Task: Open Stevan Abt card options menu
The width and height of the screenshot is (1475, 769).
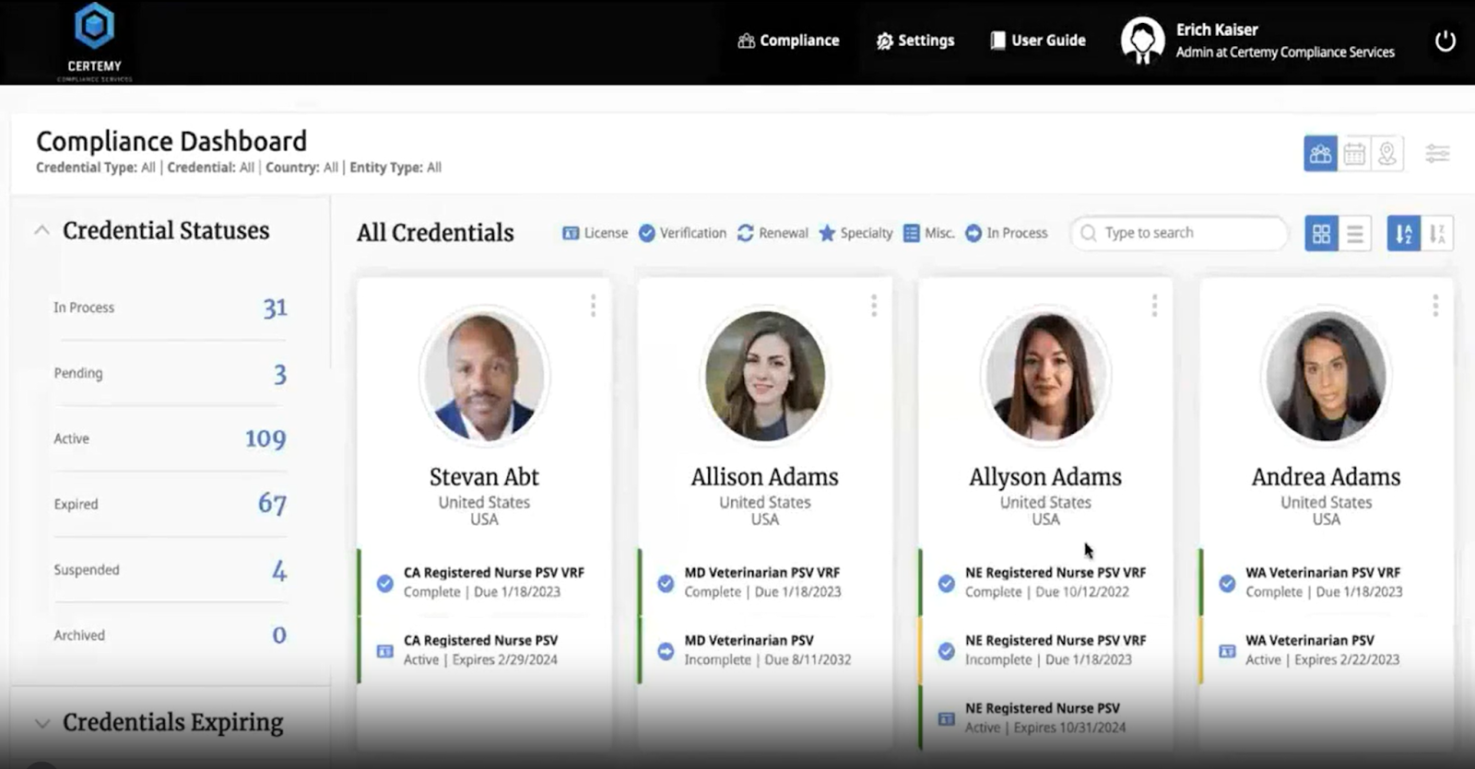Action: 593,306
